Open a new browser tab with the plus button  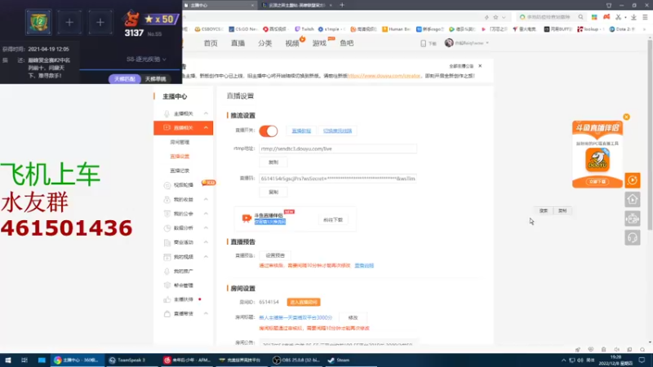click(342, 5)
